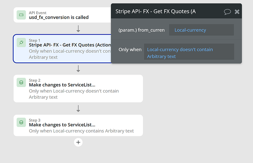Image resolution: width=253 pixels, height=163 pixels.
Task: Click the arrow between event and Step 1
Action: tap(78, 29)
